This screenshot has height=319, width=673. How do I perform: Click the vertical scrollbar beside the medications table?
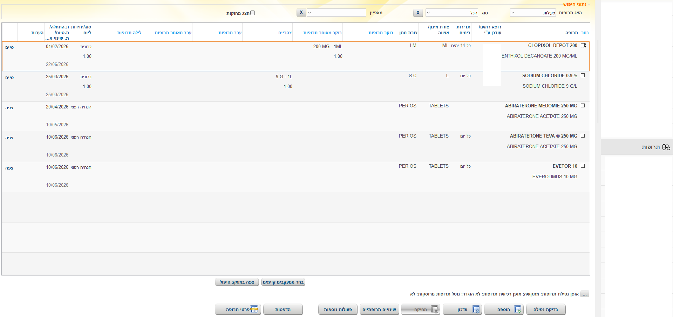point(598,81)
